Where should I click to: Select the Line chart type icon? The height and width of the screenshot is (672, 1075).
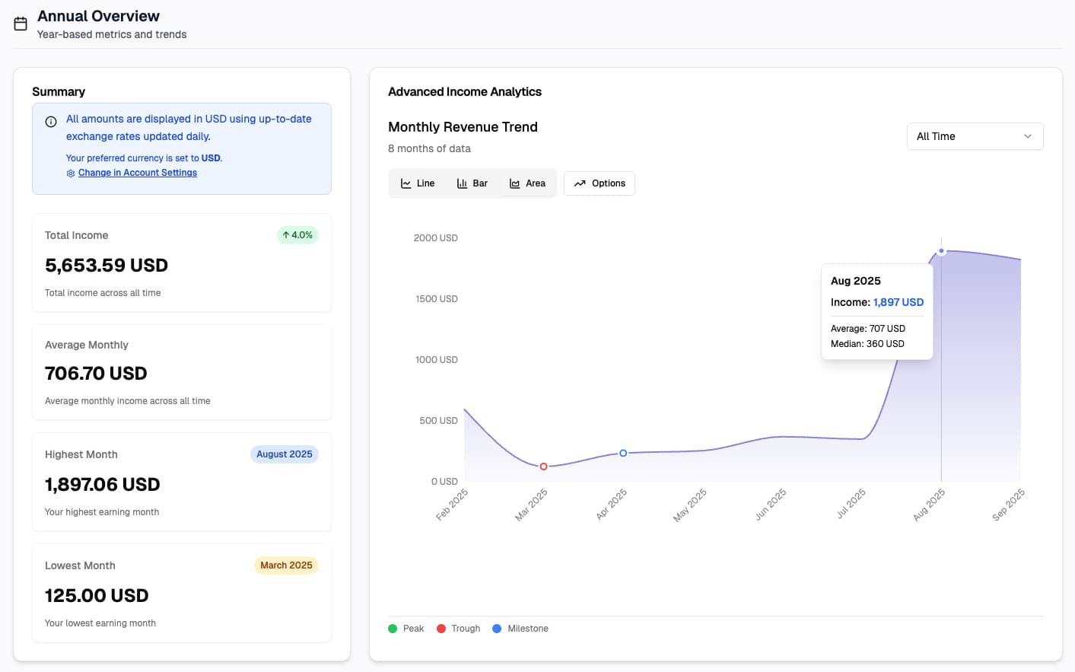(x=406, y=183)
